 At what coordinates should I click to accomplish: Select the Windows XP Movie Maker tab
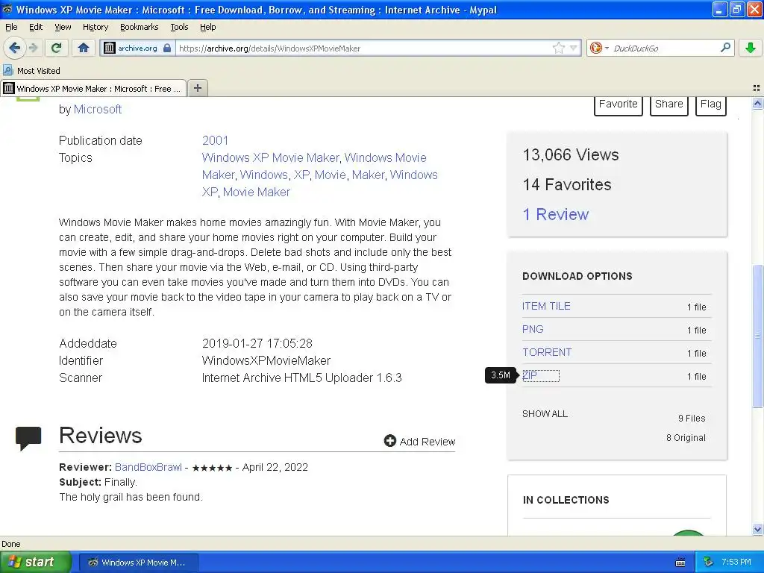tap(93, 88)
